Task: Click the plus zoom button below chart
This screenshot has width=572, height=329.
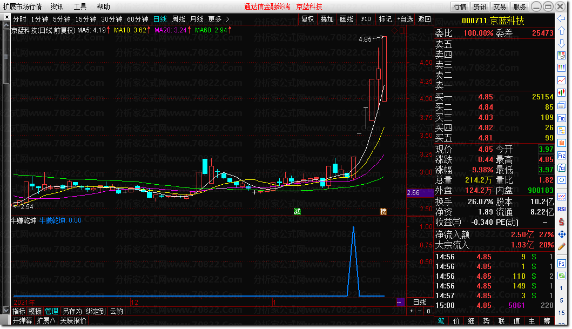Action: [x=411, y=311]
